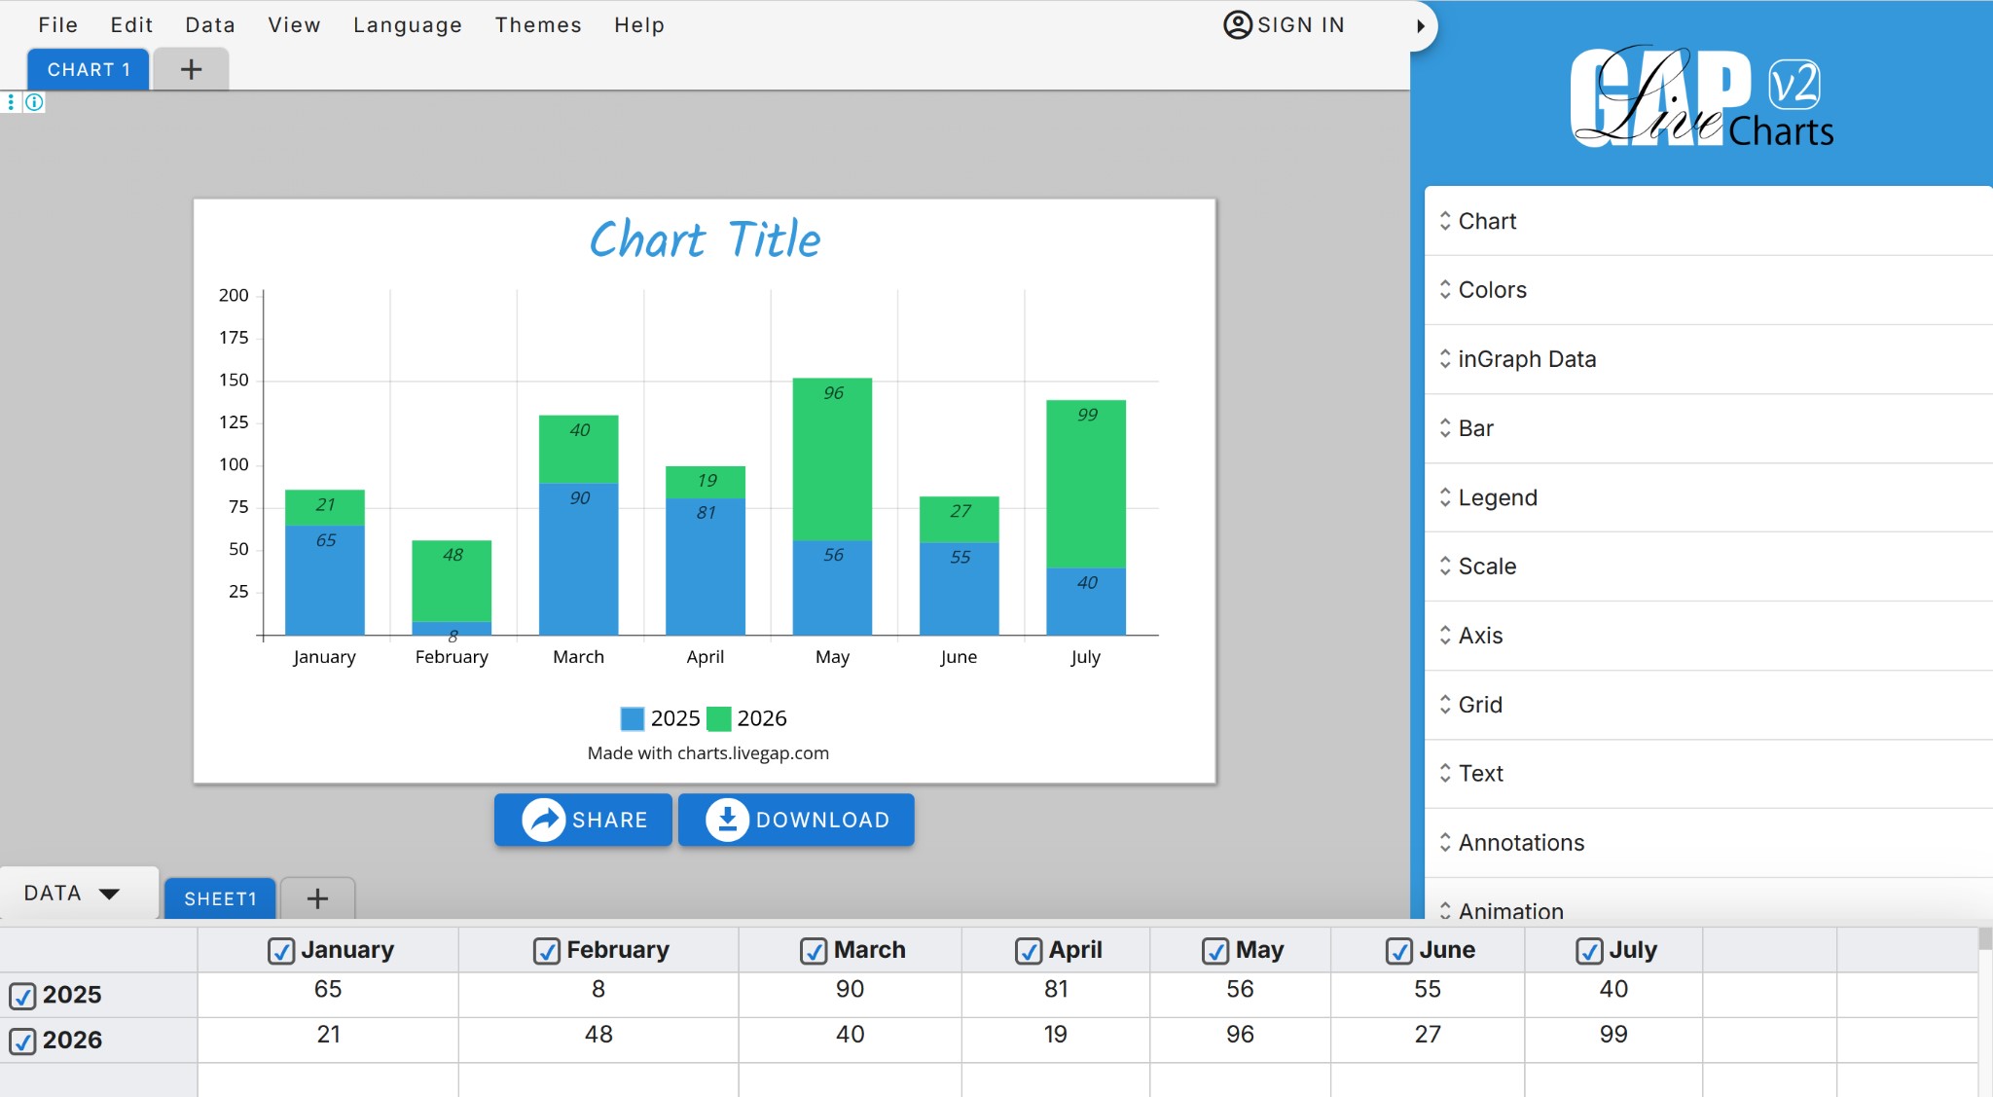Disable the 2026 data series checkbox
1993x1097 pixels.
[23, 1040]
